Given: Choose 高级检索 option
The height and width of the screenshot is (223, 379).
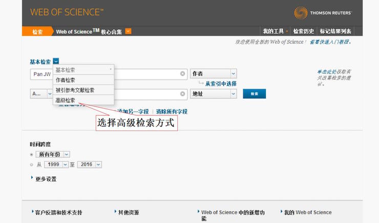Looking at the screenshot, I should click(x=83, y=100).
